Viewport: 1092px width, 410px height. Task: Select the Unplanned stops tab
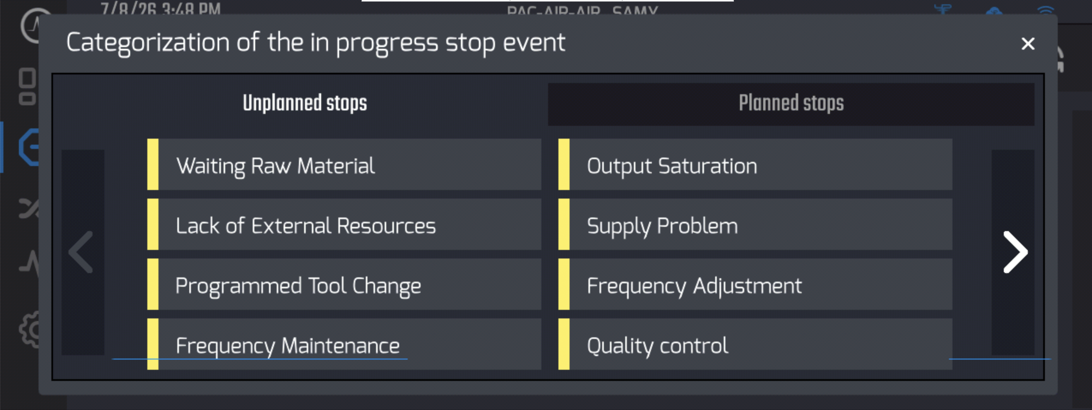[304, 104]
